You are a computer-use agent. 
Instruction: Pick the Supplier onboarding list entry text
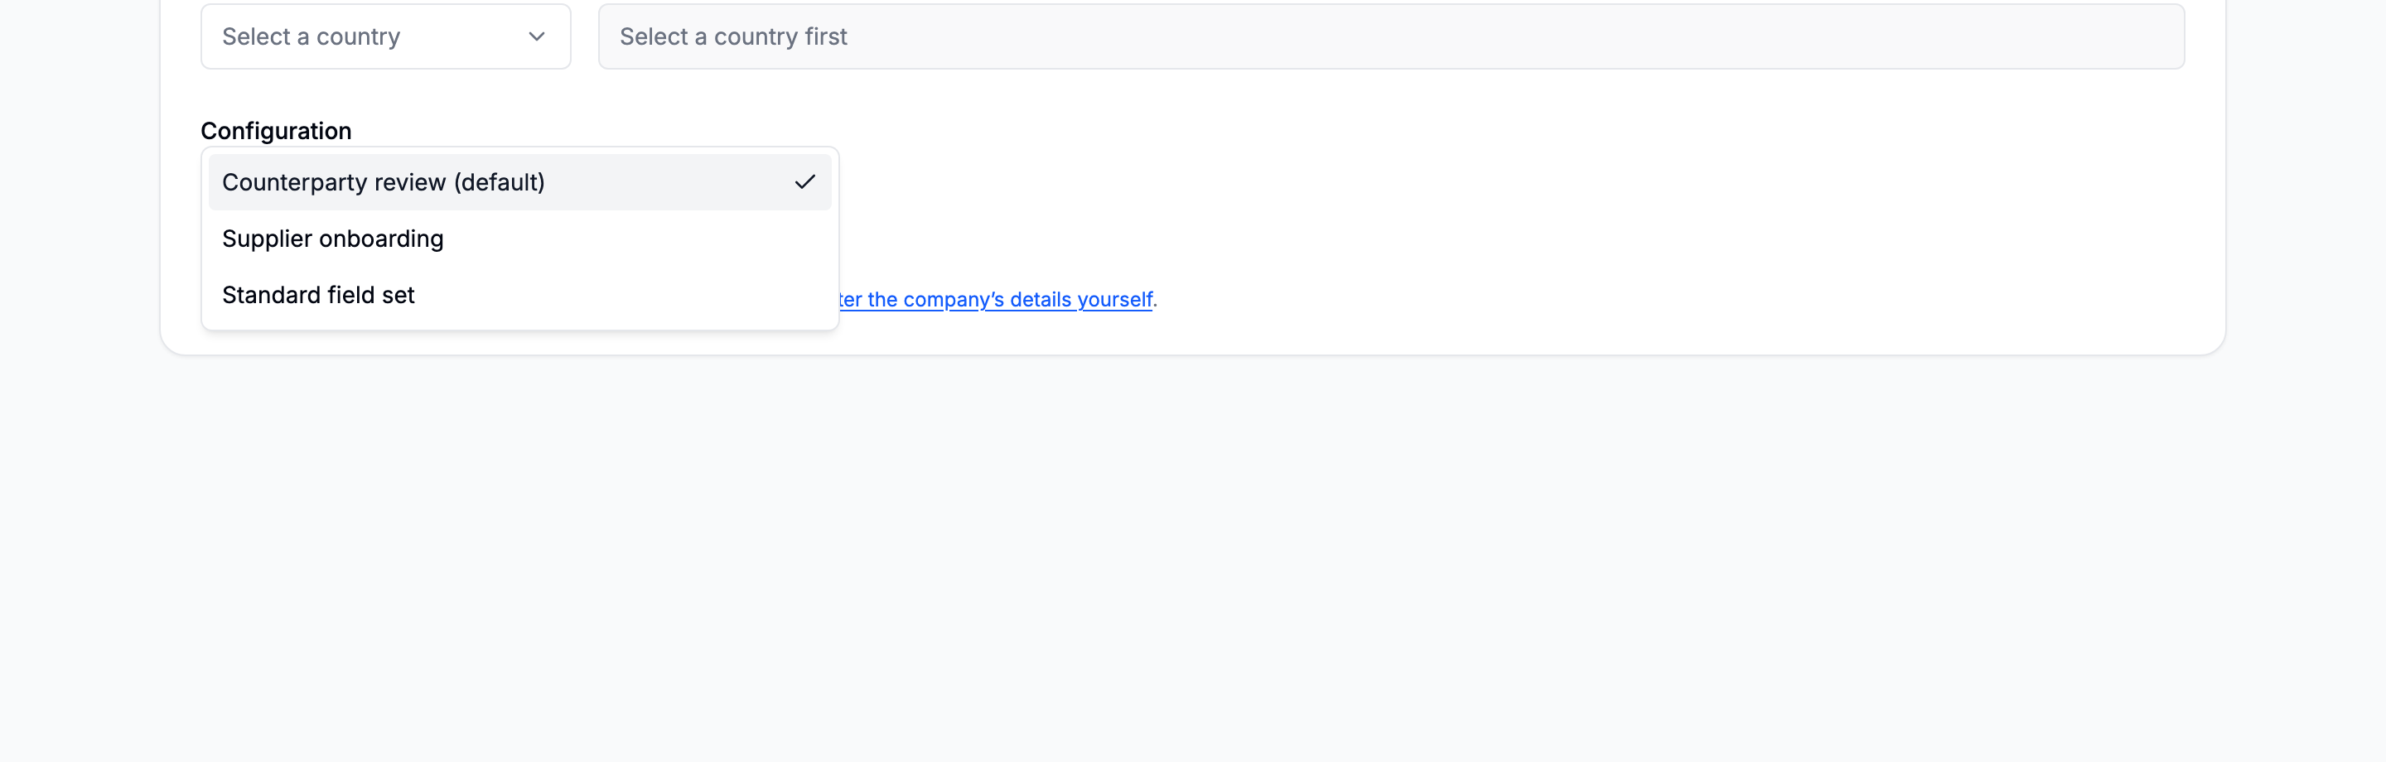point(332,239)
